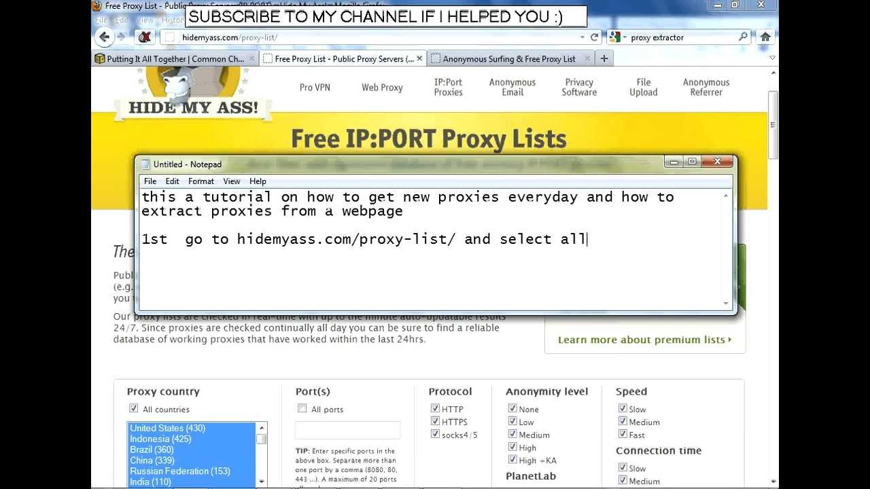Open Notepad Format menu
Image resolution: width=870 pixels, height=489 pixels.
[x=201, y=181]
